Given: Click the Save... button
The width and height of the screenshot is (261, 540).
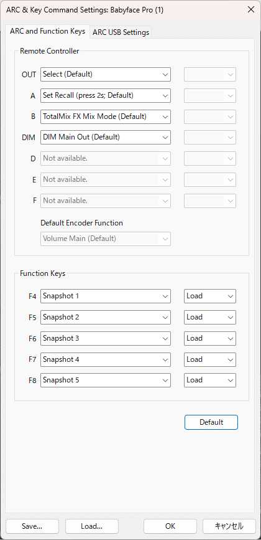Looking at the screenshot, I should pyautogui.click(x=32, y=526).
